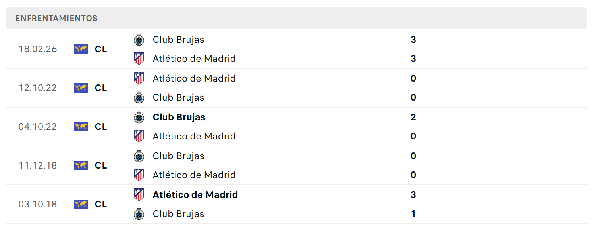Click Champions League flag icon for 11.12.18

tap(81, 165)
